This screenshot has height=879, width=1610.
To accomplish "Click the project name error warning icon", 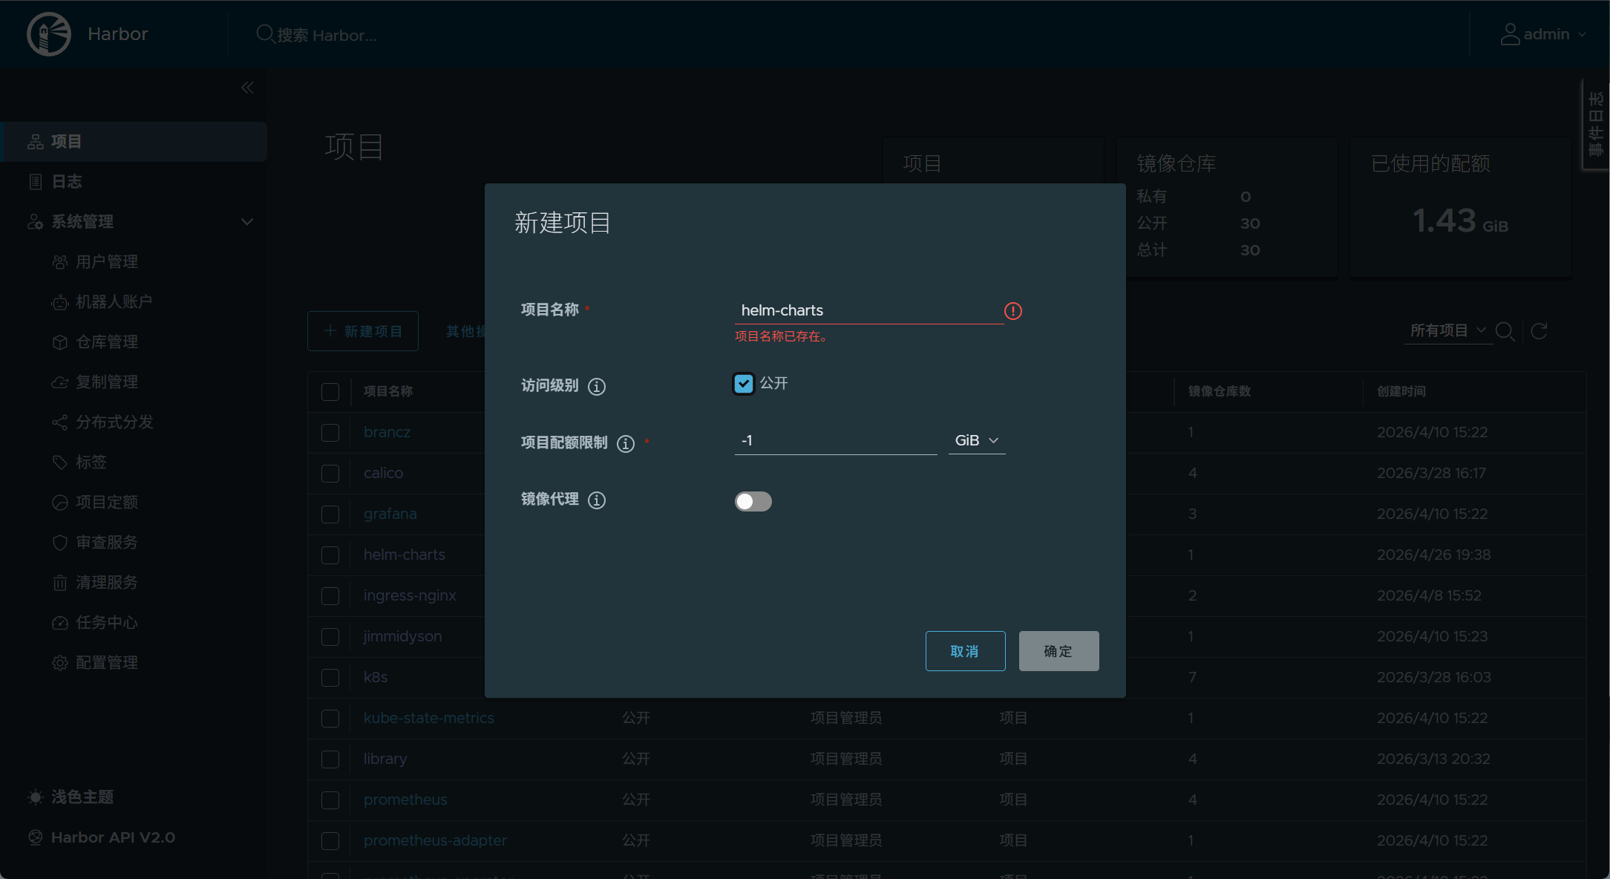I will (x=1013, y=311).
